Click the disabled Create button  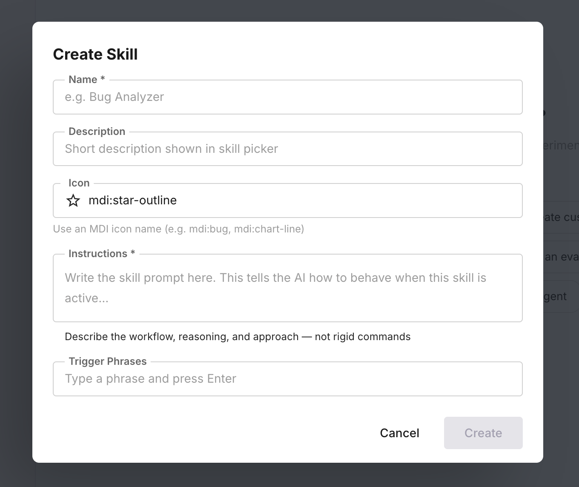pyautogui.click(x=483, y=433)
